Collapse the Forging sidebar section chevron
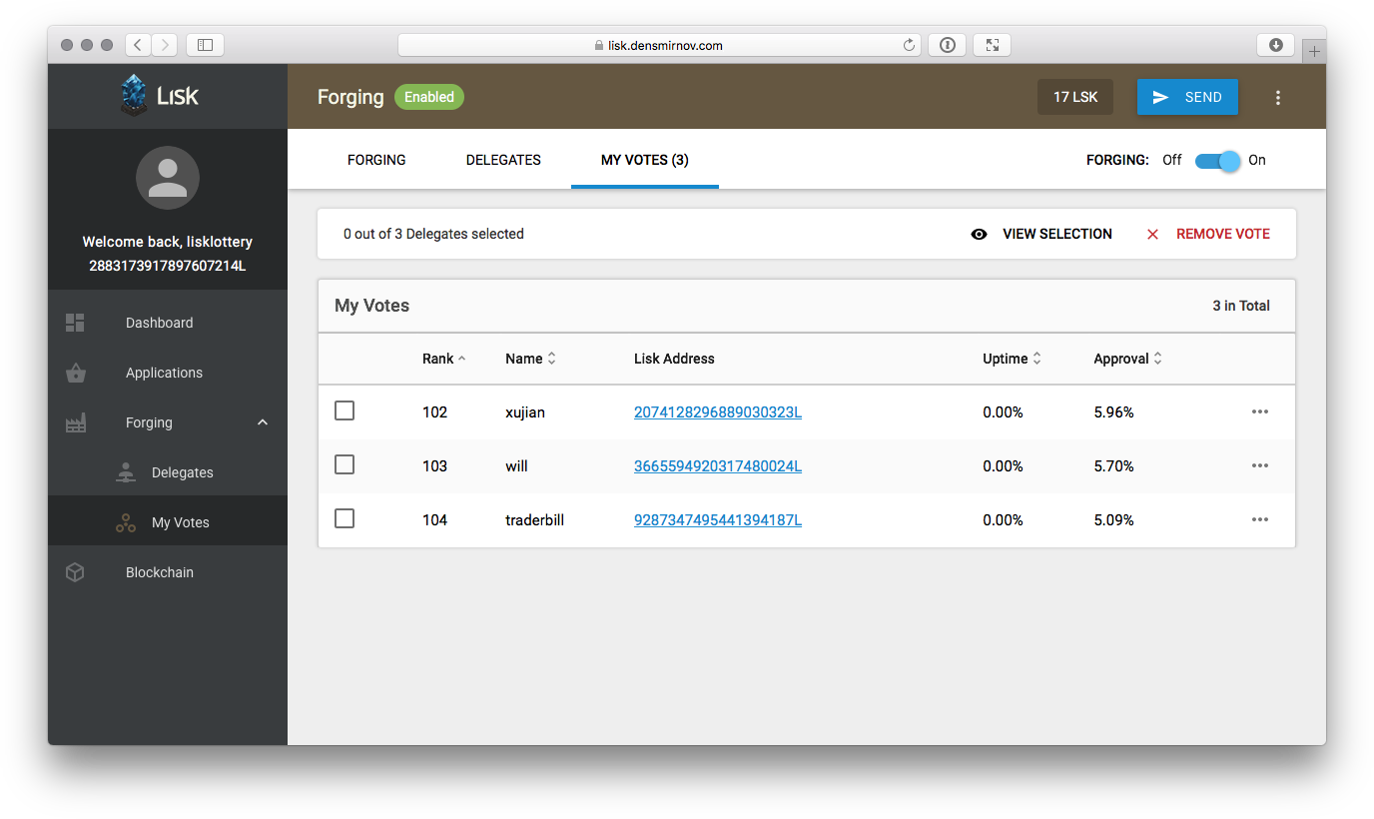Viewport: 1374px width, 819px height. coord(263,422)
